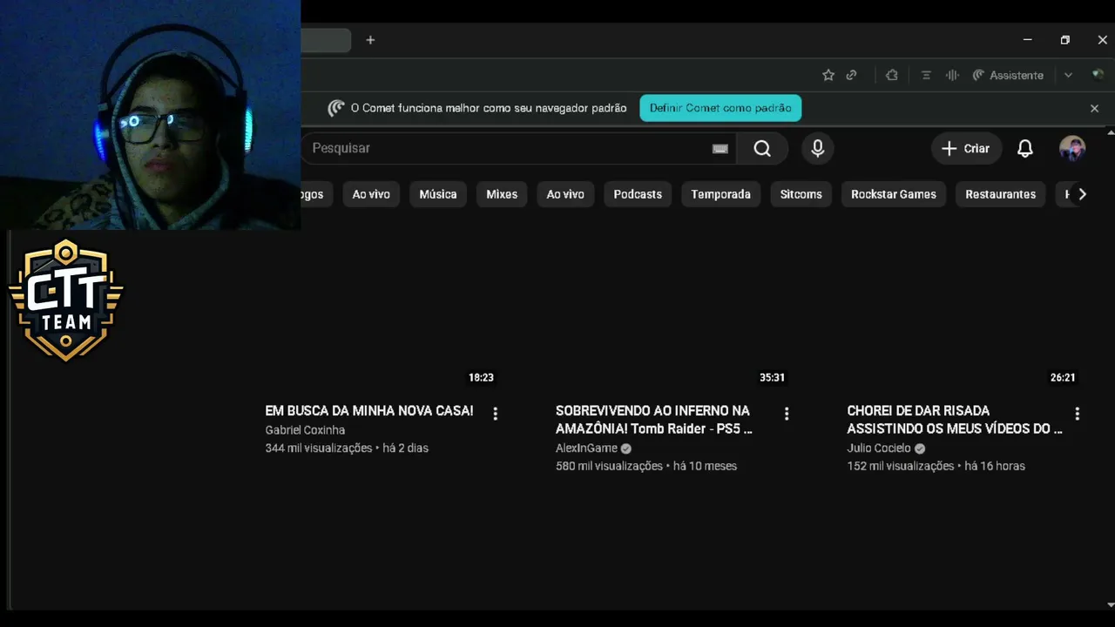Viewport: 1115px width, 627px height.
Task: Activate the voice waveform icon
Action: pyautogui.click(x=952, y=75)
